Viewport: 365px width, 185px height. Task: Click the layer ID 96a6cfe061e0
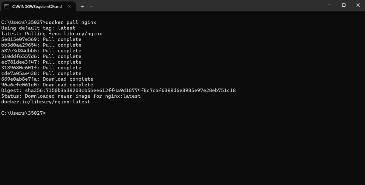(x=19, y=85)
